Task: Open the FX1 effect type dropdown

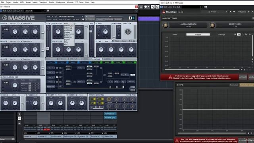Action: 108,41
